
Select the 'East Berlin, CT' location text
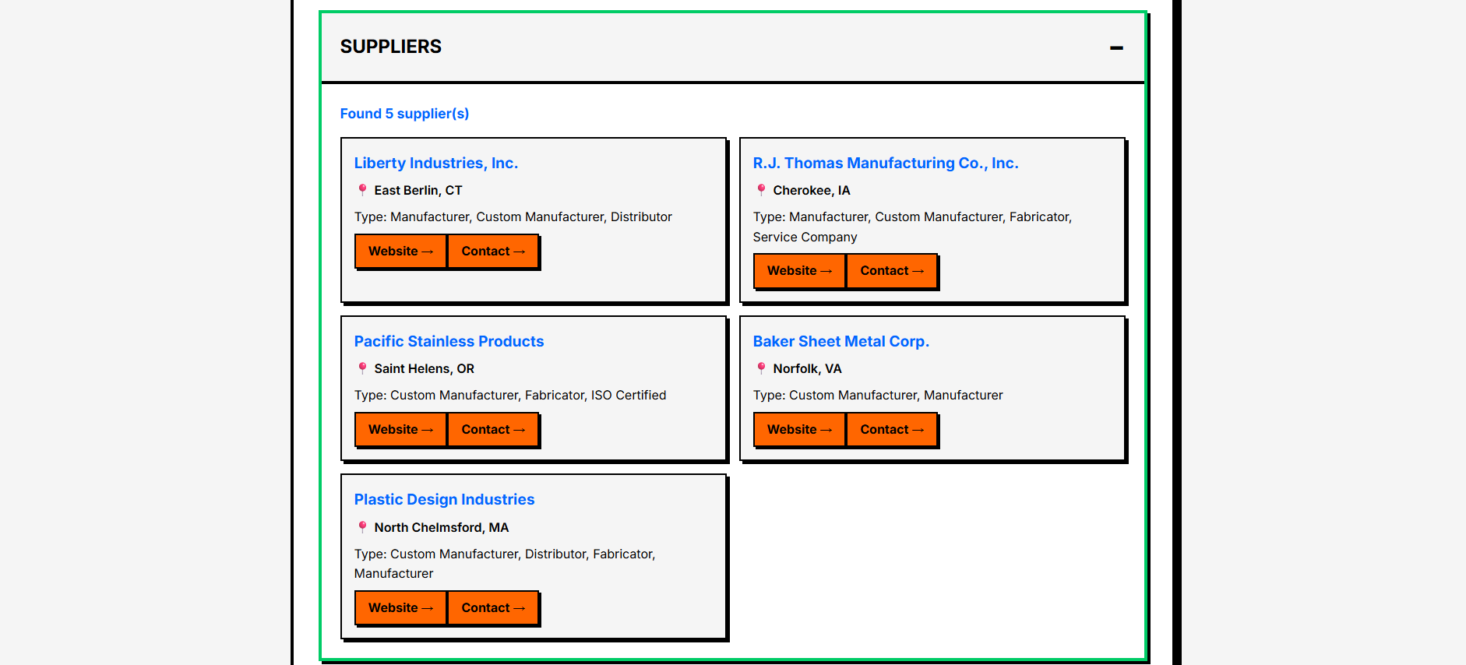pos(418,190)
